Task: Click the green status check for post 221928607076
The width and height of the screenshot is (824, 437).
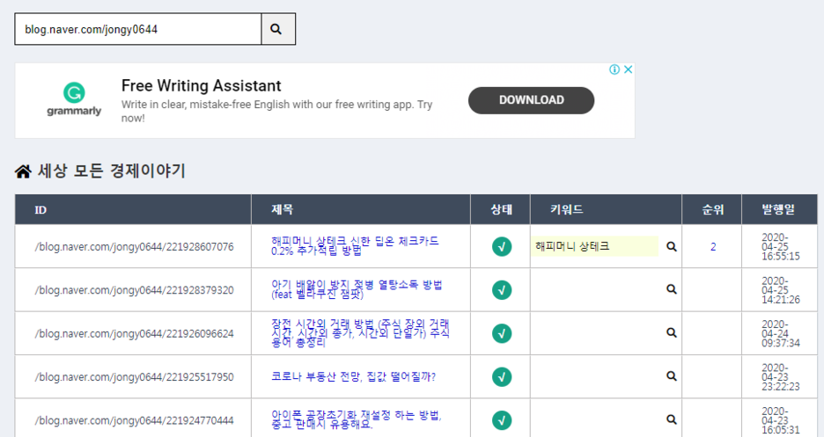Action: (502, 246)
